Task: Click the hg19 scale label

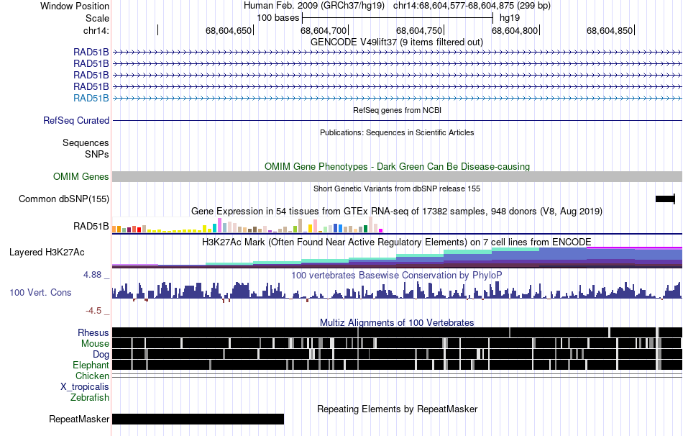Action: point(510,18)
